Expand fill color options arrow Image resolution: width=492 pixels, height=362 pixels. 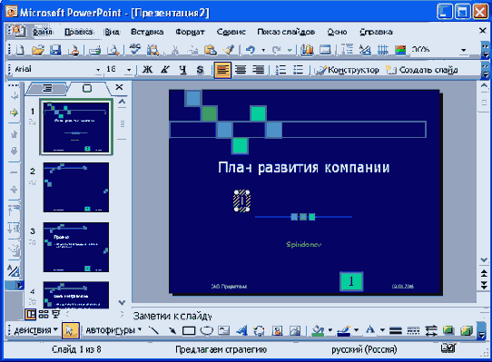point(330,330)
